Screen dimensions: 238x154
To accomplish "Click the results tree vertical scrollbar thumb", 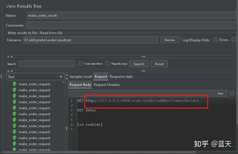I will (x=63, y=82).
